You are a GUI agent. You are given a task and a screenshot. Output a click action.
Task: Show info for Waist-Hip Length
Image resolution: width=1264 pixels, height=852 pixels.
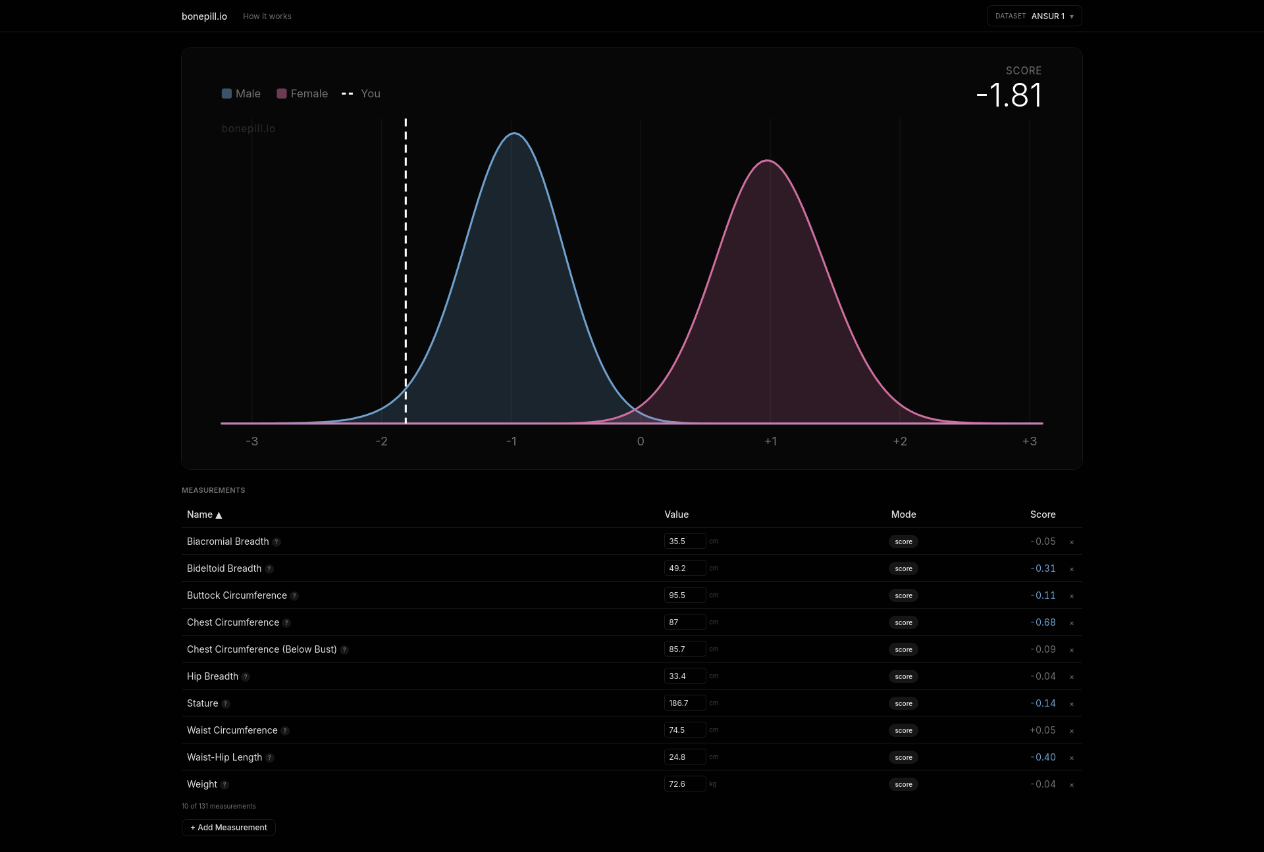pos(270,758)
